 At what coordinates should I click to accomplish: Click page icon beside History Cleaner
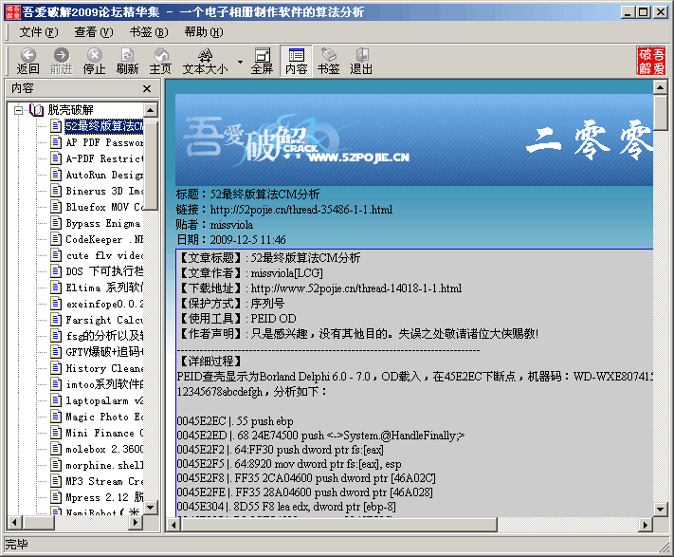(56, 368)
